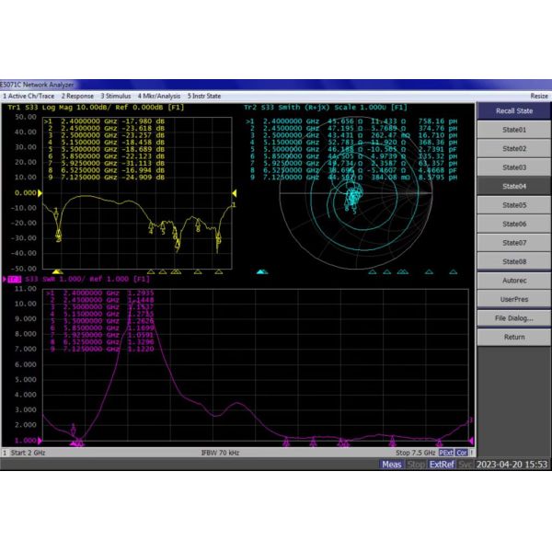Recall saved State06
This screenshot has height=552, width=552.
(x=514, y=224)
